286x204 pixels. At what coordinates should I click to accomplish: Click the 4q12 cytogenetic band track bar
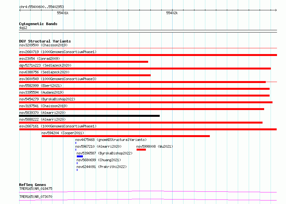pyautogui.click(x=148, y=31)
